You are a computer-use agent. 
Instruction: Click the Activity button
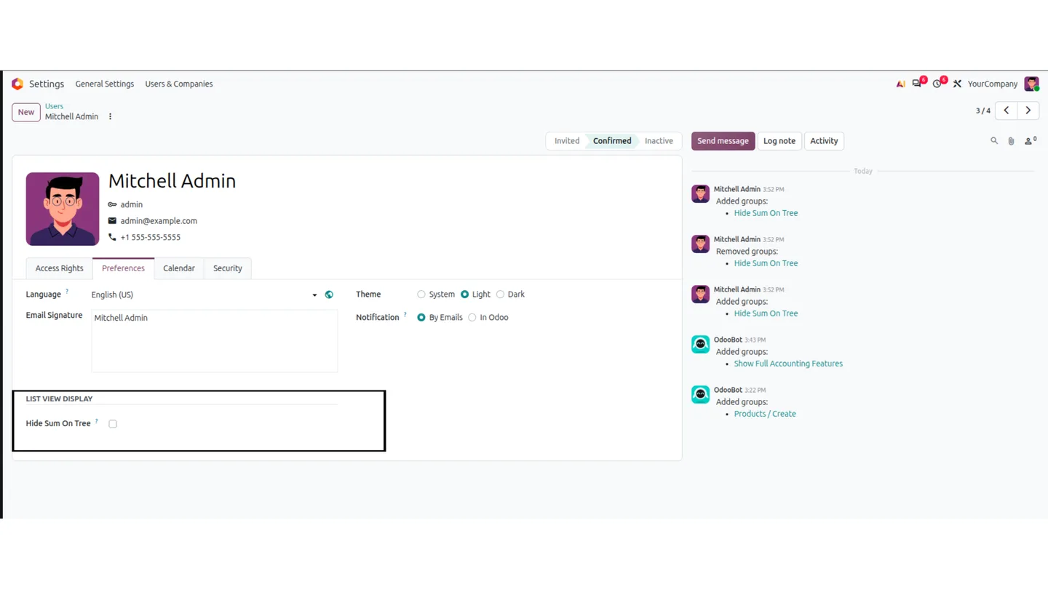824,141
